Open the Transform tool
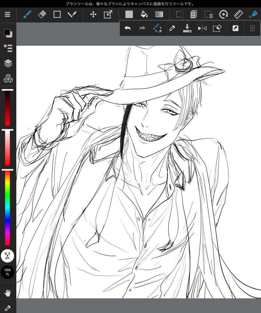The height and width of the screenshot is (313, 261). [x=108, y=14]
